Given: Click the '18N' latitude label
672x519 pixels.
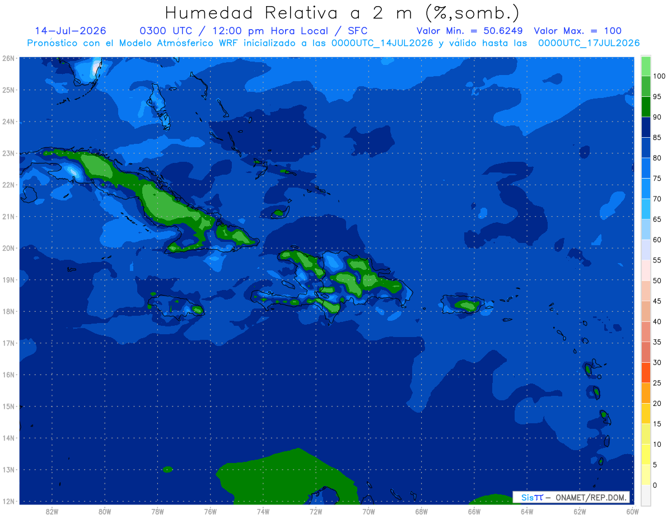Looking at the screenshot, I should (x=8, y=311).
